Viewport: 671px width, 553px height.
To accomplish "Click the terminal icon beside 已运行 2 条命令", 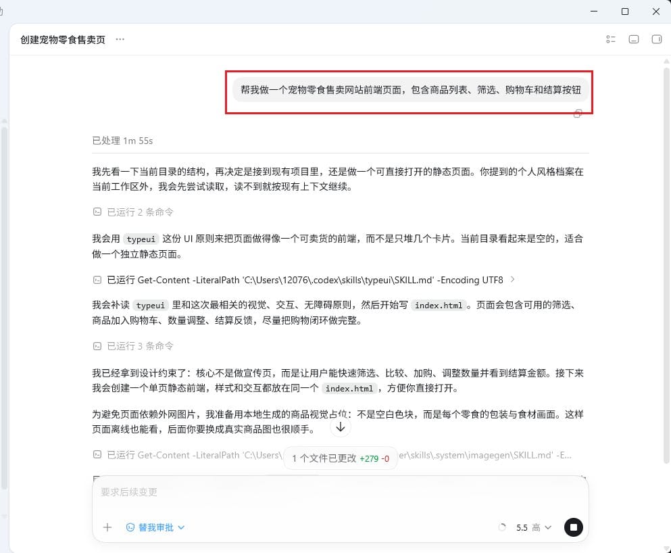I will point(97,212).
